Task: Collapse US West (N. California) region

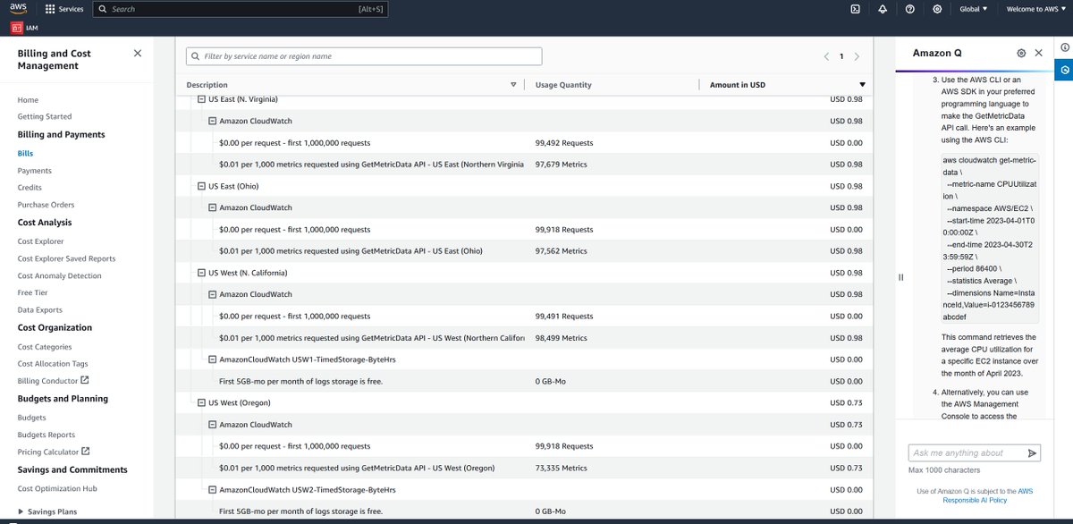Action: tap(201, 273)
